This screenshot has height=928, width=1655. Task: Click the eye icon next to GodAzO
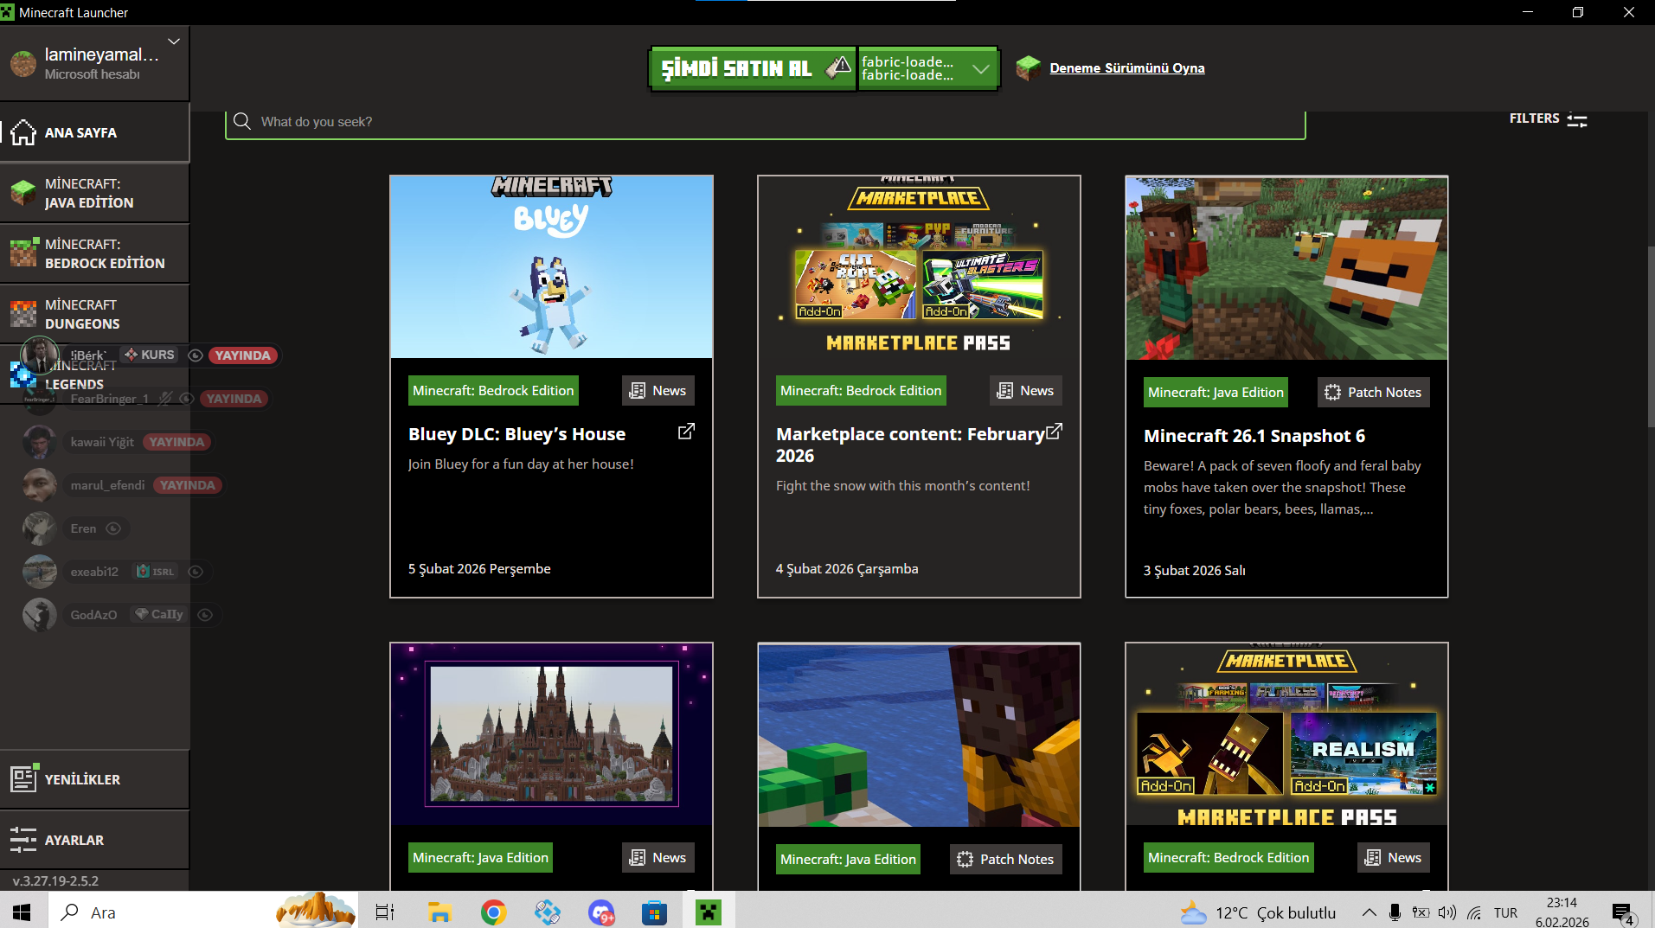point(205,615)
